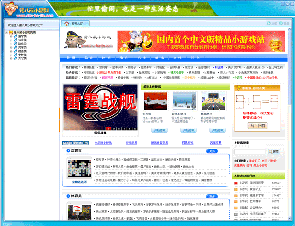The height and width of the screenshot is (226, 295).
Task: Open the 宠物连连看 game thumbnail
Action: [79, 168]
